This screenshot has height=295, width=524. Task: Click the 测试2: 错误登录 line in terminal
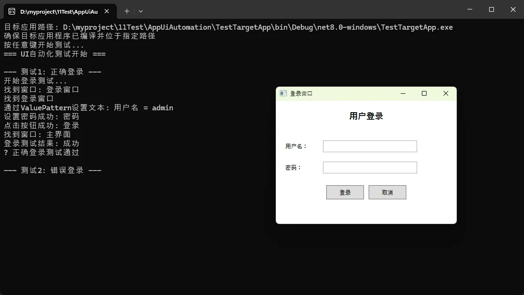(53, 171)
